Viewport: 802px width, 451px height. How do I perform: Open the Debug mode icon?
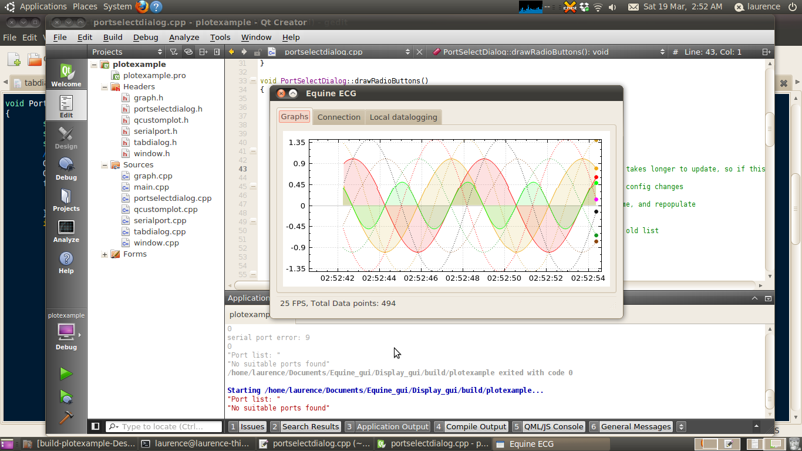[66, 169]
